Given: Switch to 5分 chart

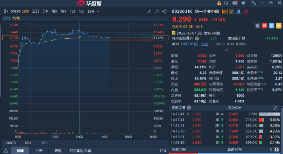Looking at the screenshot, I should tap(81, 12).
